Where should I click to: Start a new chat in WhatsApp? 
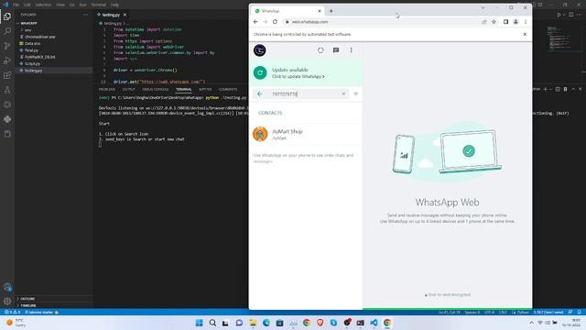click(336, 50)
